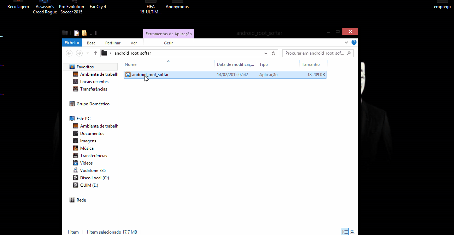Screen dimensions: 454x235
Task: Select Vodafone 785 device
Action: pyautogui.click(x=93, y=171)
